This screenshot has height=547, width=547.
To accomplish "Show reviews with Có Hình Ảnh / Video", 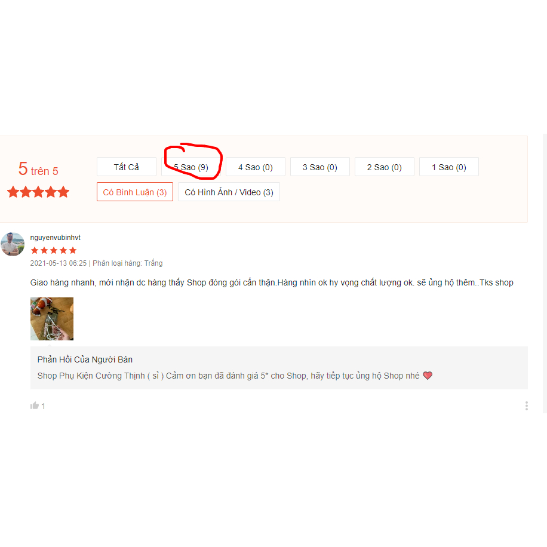I will (229, 192).
